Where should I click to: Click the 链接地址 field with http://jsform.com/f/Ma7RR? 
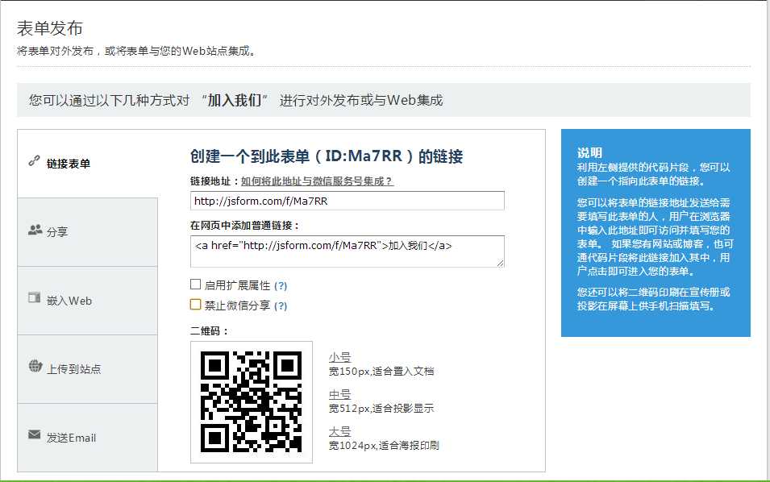coord(348,201)
